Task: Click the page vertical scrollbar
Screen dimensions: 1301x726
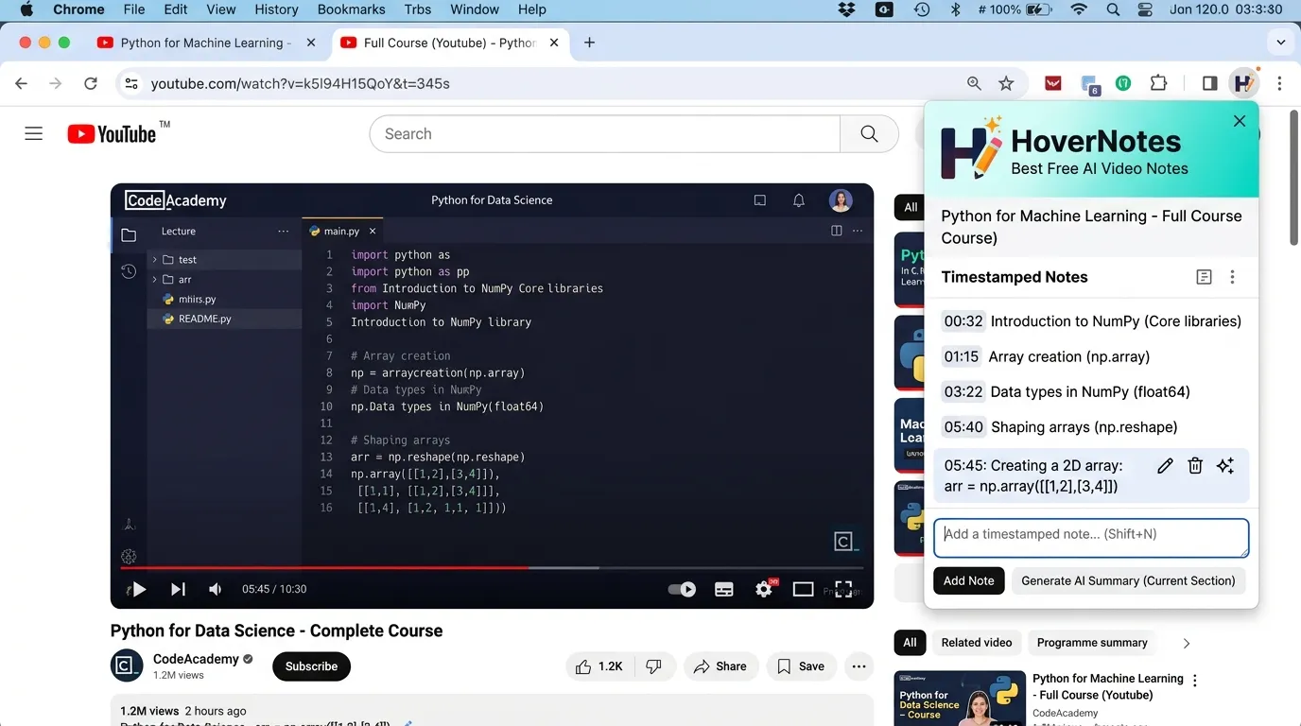Action: click(x=1294, y=176)
